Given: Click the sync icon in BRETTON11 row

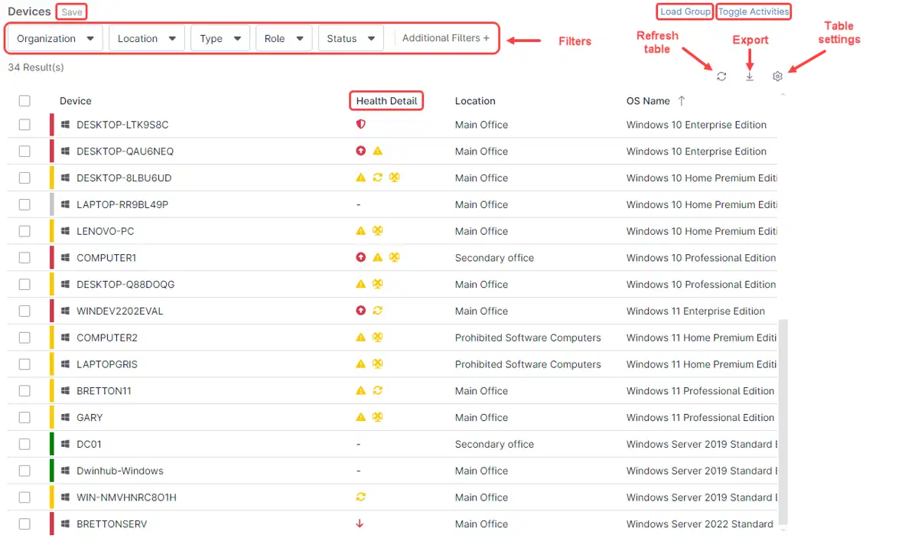Looking at the screenshot, I should (x=377, y=390).
